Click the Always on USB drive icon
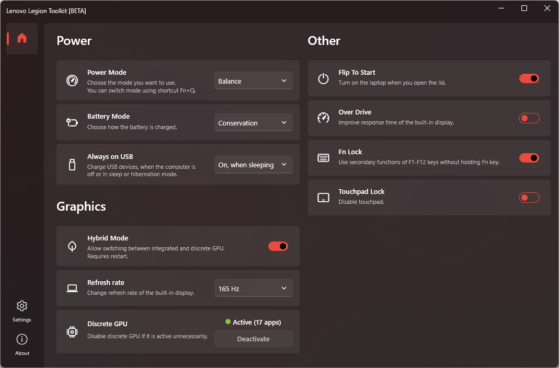Viewport: 559px width, 368px height. [x=72, y=165]
